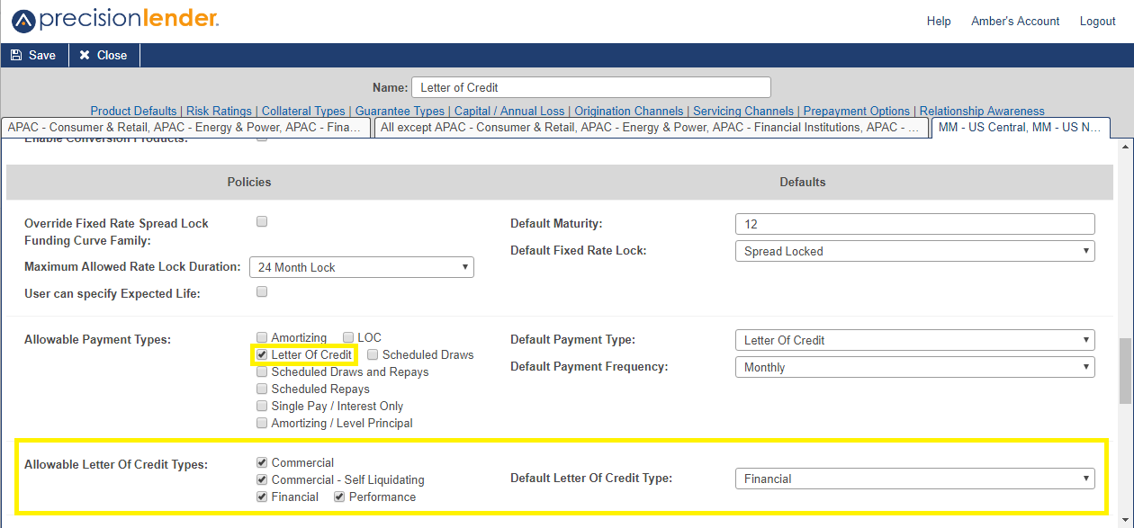This screenshot has height=528, width=1134.
Task: Open the Help page
Action: click(x=939, y=21)
